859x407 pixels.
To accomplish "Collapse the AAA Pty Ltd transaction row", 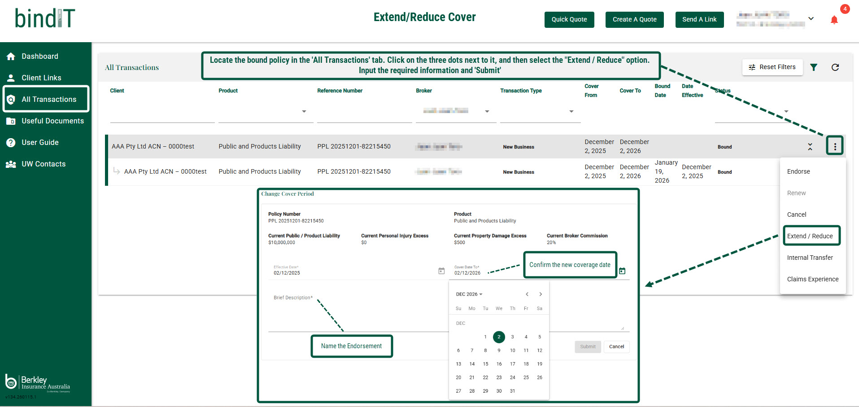I will 810,147.
